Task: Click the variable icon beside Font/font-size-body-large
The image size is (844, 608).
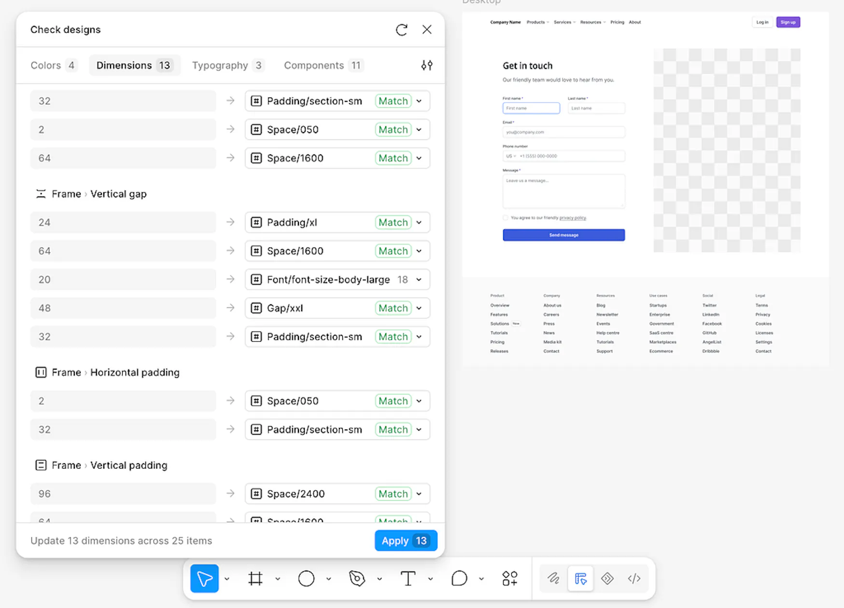Action: click(256, 280)
